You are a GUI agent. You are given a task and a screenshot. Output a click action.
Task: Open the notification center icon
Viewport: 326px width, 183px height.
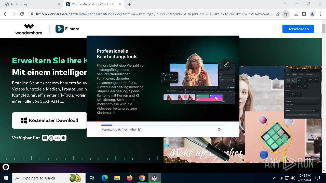click(318, 178)
